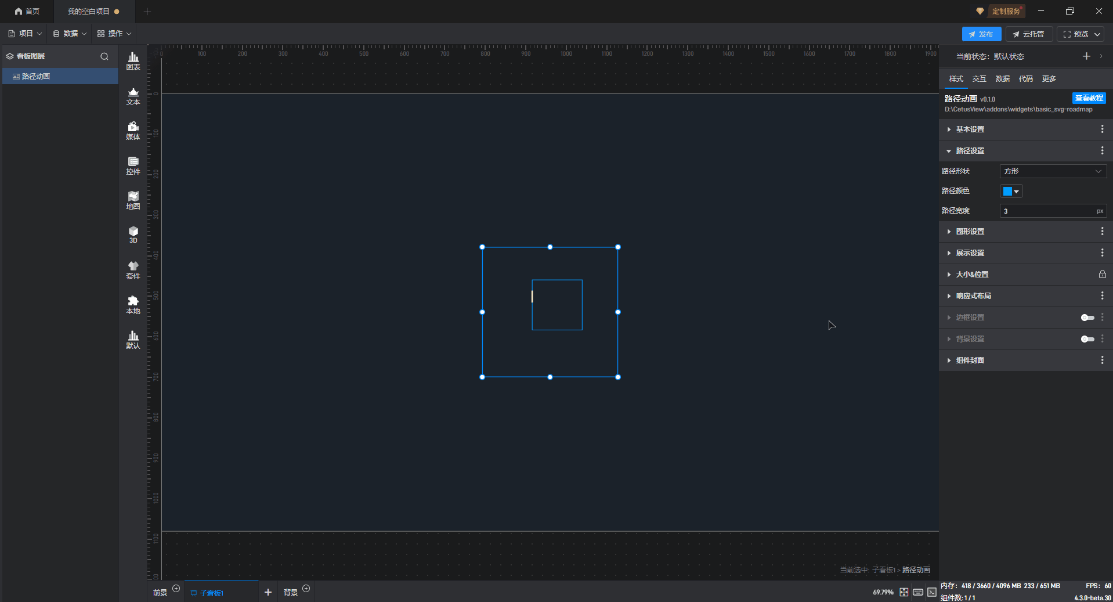This screenshot has width=1113, height=602.
Task: Open the 预览 preview dropdown arrow
Action: tap(1097, 34)
